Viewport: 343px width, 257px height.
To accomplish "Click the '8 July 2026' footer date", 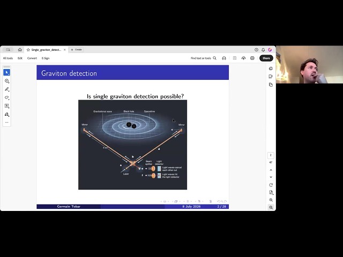I will point(191,207).
